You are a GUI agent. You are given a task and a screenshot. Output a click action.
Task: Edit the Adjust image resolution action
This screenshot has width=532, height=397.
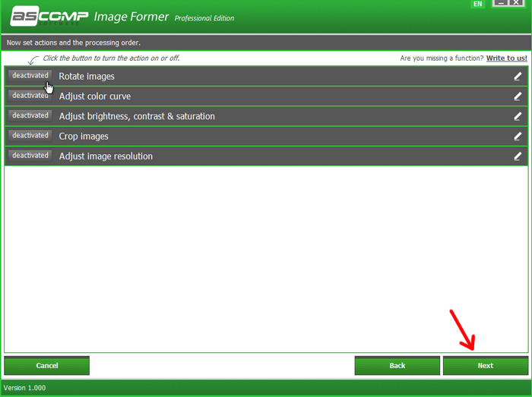518,156
